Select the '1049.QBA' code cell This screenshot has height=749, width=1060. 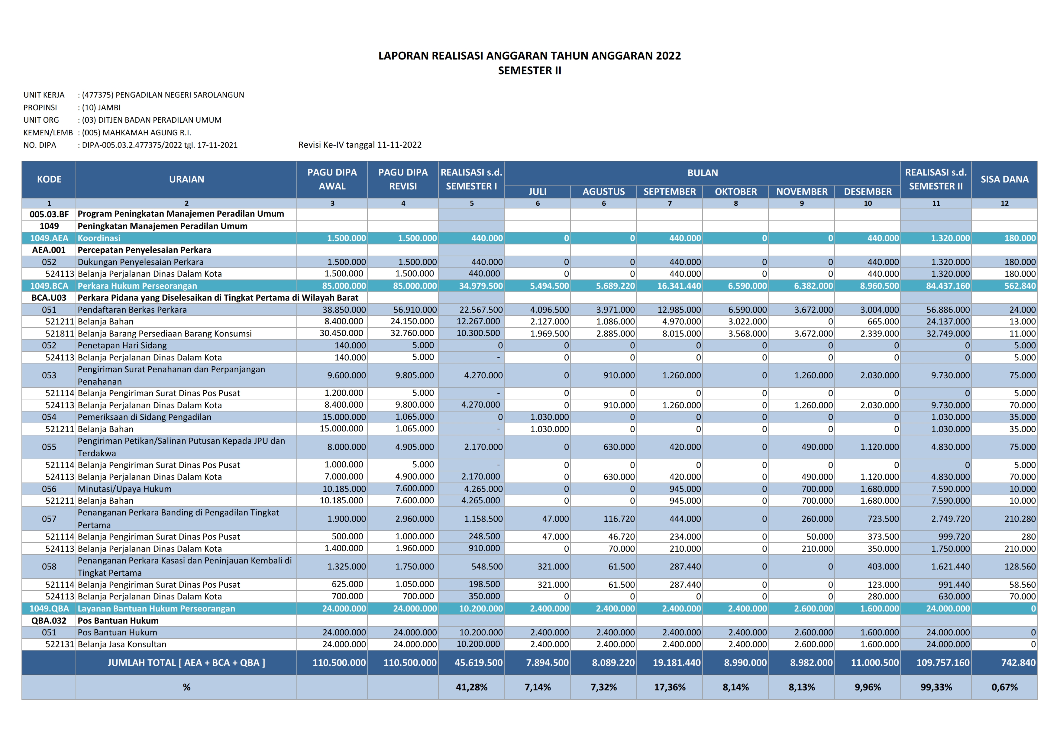pos(49,609)
